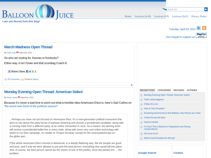The height and width of the screenshot is (158, 211).
Task: Open sidebar link Hard to handle
Action: tap(151, 122)
